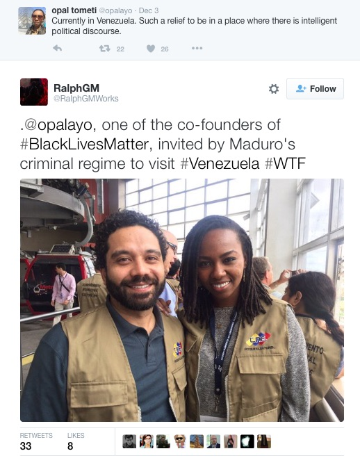This screenshot has height=458, width=360.
Task: Open the first liker avatar in the row
Action: pyautogui.click(x=129, y=441)
